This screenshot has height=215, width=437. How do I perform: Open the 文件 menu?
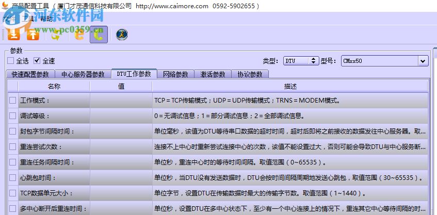(x=9, y=19)
